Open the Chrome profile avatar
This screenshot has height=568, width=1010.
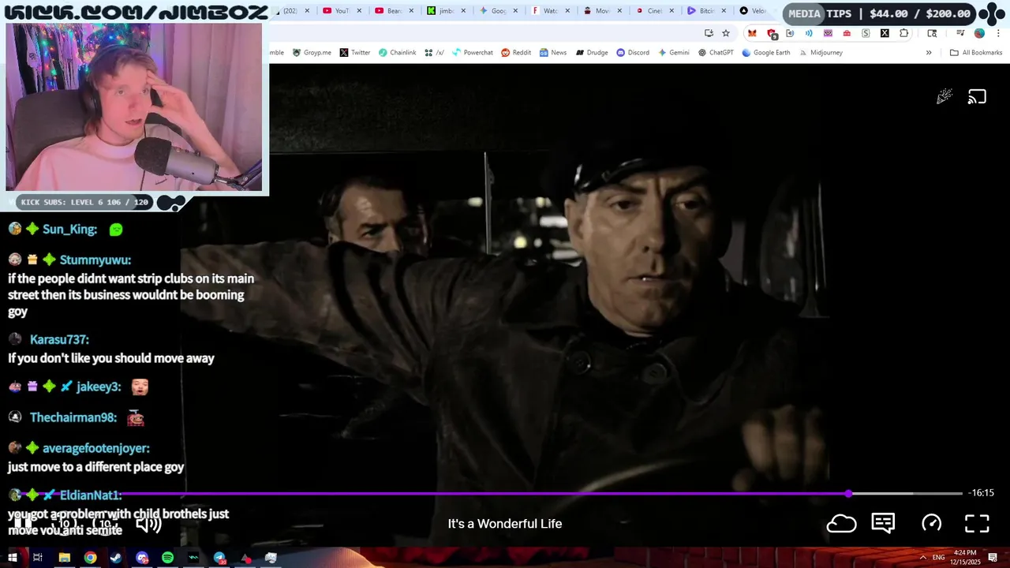click(x=979, y=33)
